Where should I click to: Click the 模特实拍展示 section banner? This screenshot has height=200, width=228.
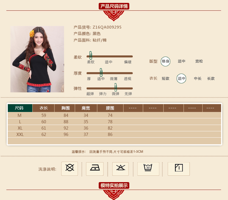pyautogui.click(x=114, y=185)
